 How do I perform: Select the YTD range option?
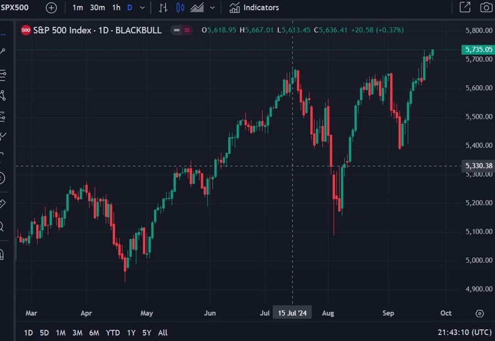tap(113, 333)
